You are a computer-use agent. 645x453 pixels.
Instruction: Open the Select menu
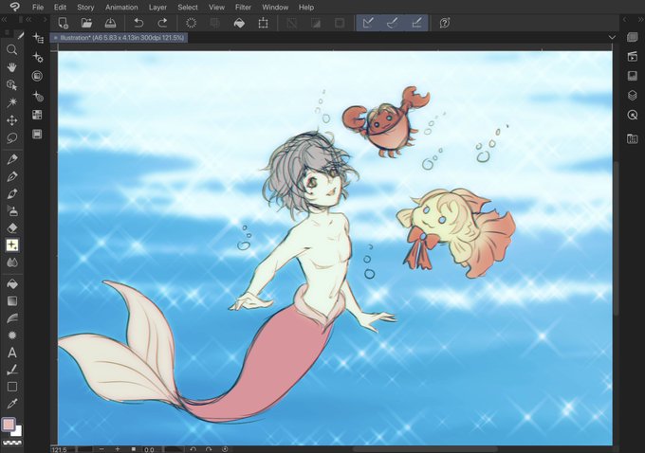point(188,7)
